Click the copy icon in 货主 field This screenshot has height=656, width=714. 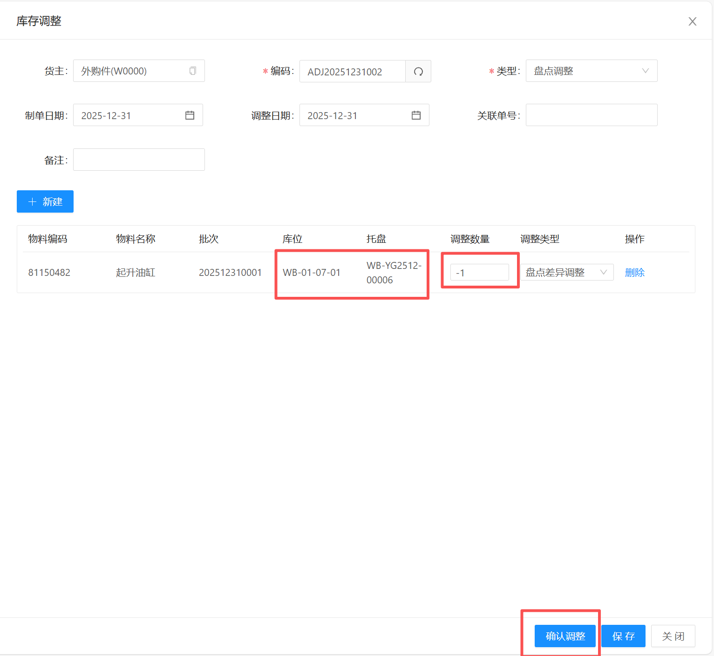pyautogui.click(x=192, y=71)
